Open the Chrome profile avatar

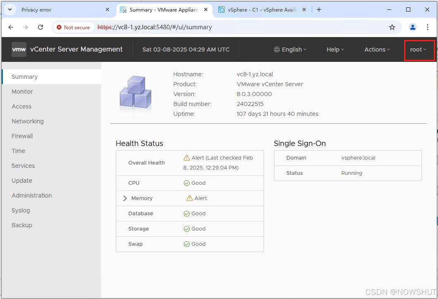(x=412, y=27)
